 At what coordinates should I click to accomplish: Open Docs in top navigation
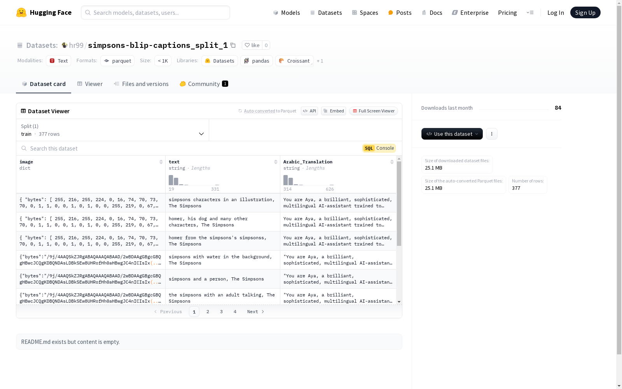432,12
